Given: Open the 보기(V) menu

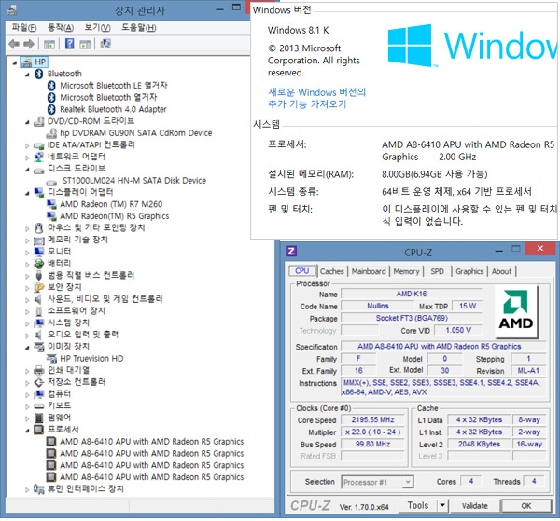Looking at the screenshot, I should [97, 27].
